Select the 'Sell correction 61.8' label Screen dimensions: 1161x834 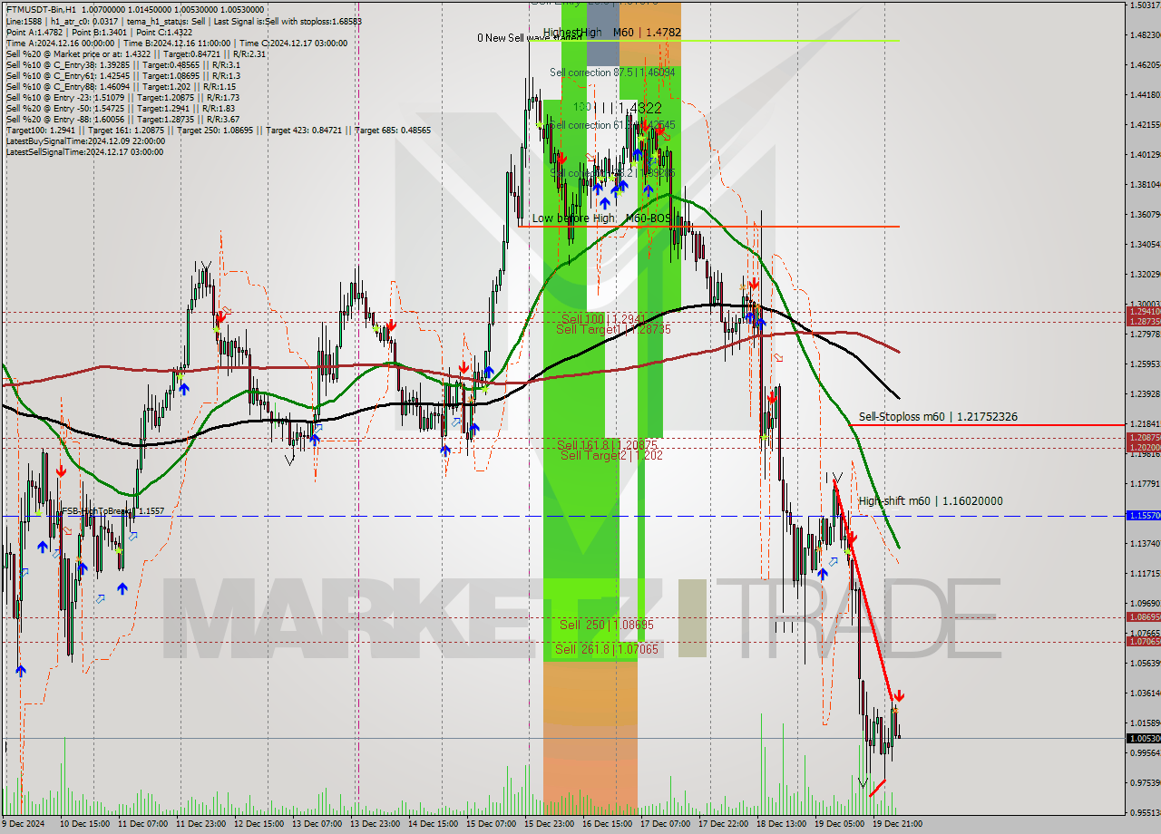[612, 125]
